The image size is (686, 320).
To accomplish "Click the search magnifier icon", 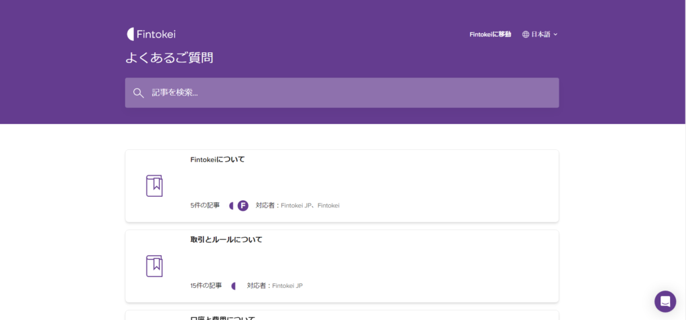I will tap(139, 92).
